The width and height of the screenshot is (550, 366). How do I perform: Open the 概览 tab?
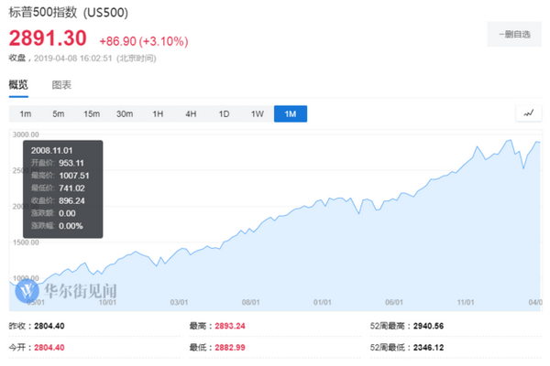[x=19, y=85]
